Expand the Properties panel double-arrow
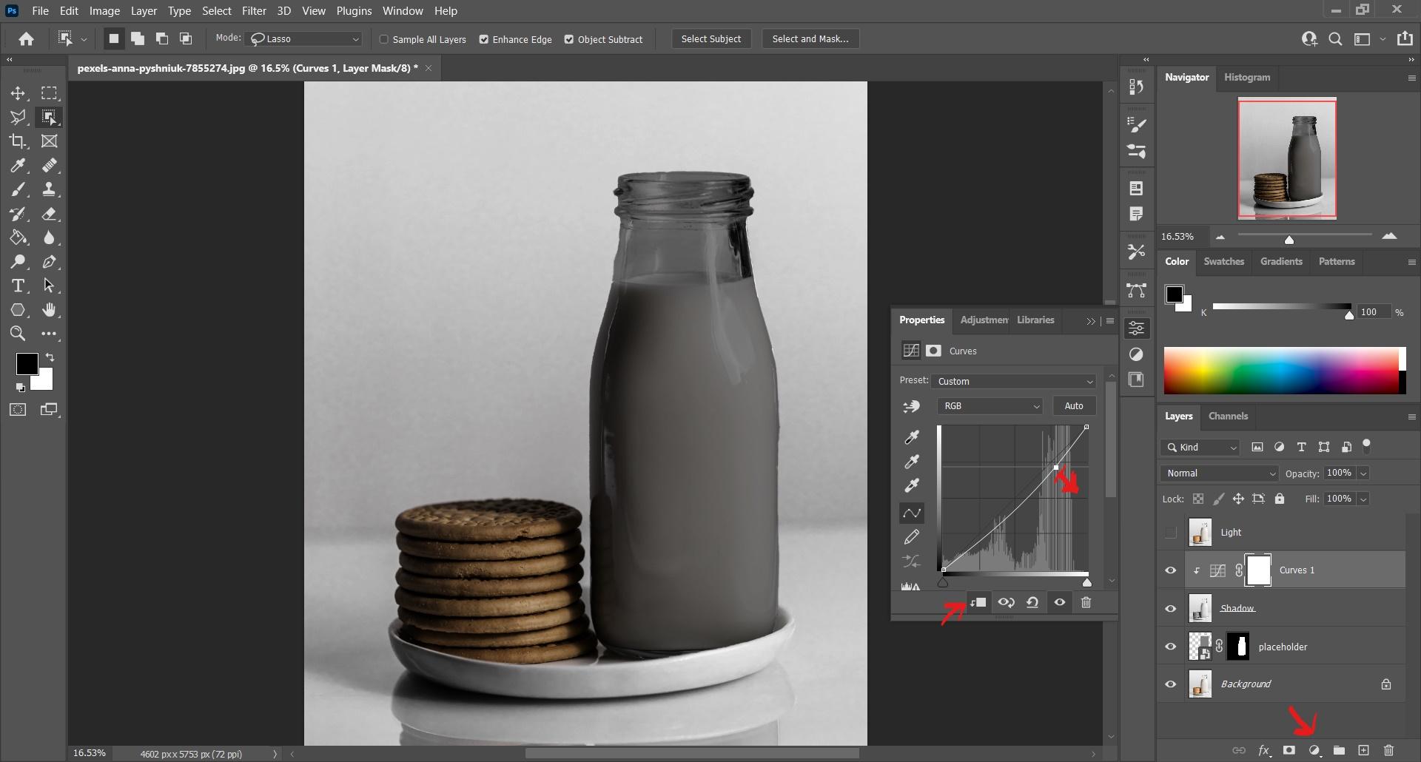 pyautogui.click(x=1090, y=321)
